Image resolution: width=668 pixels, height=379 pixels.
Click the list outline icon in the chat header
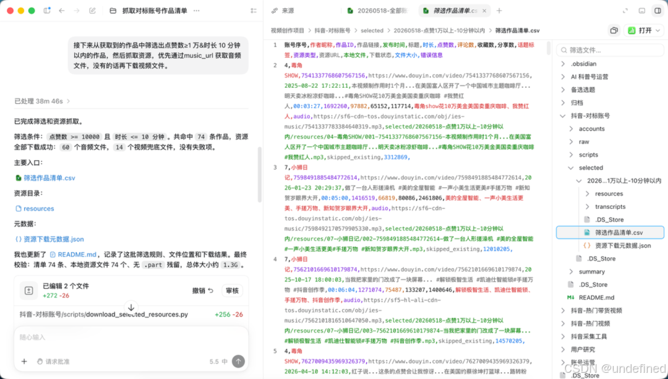click(254, 11)
